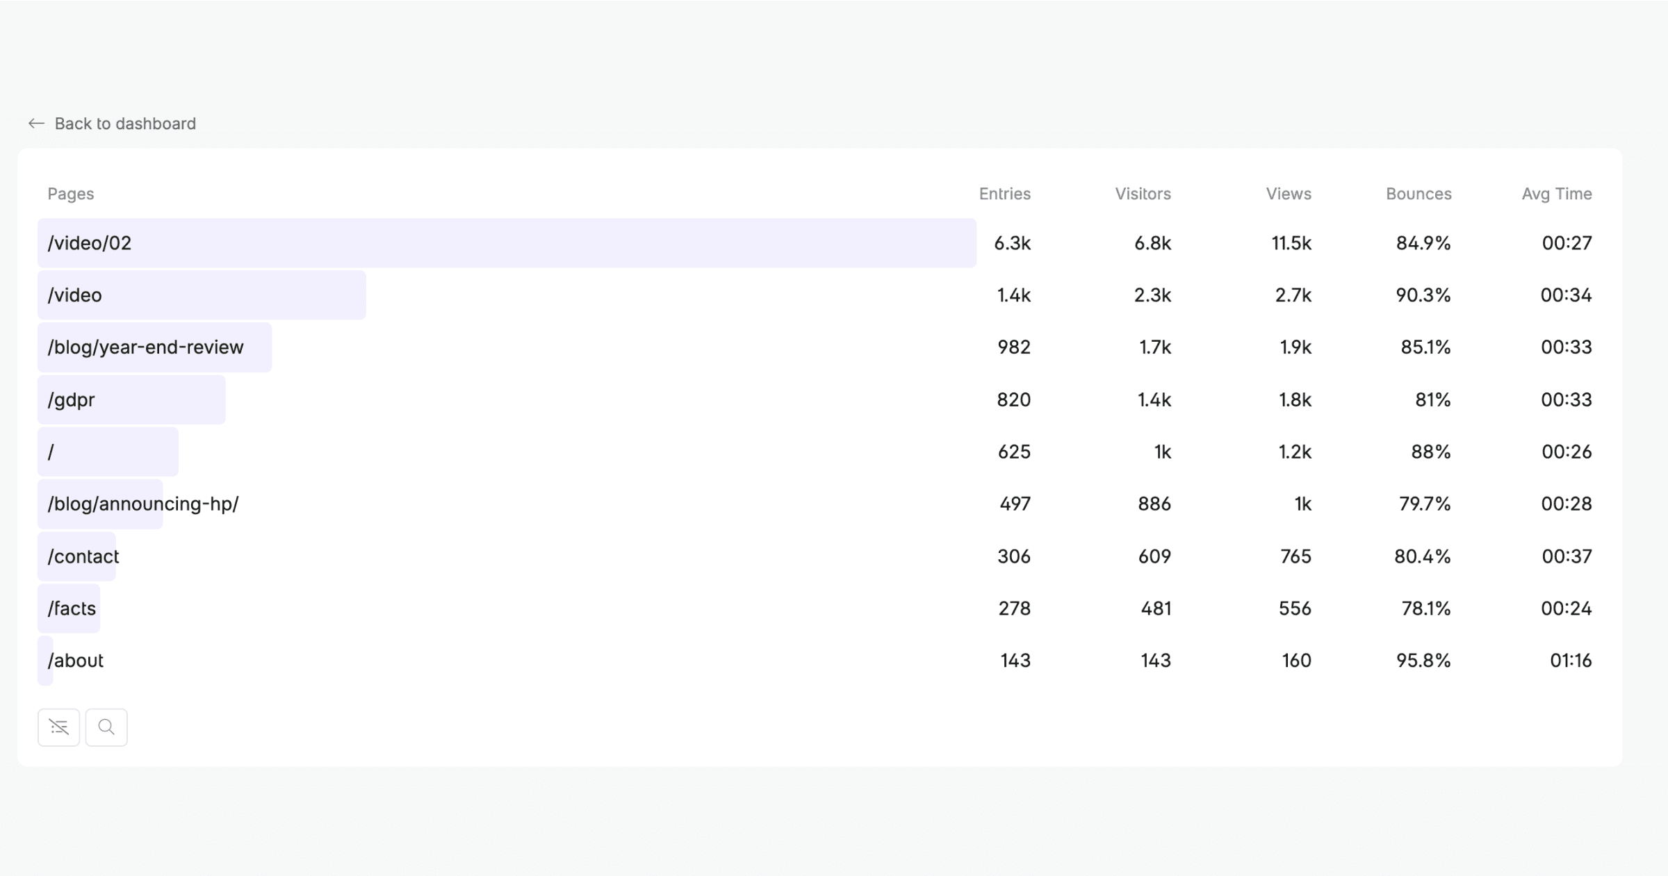This screenshot has width=1668, height=876.
Task: Sort by Views column header
Action: coord(1287,194)
